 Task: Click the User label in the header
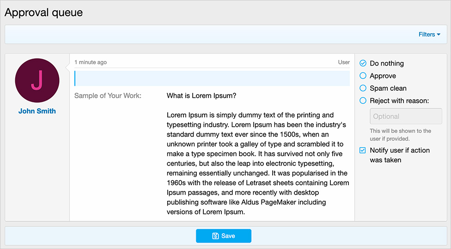(344, 62)
